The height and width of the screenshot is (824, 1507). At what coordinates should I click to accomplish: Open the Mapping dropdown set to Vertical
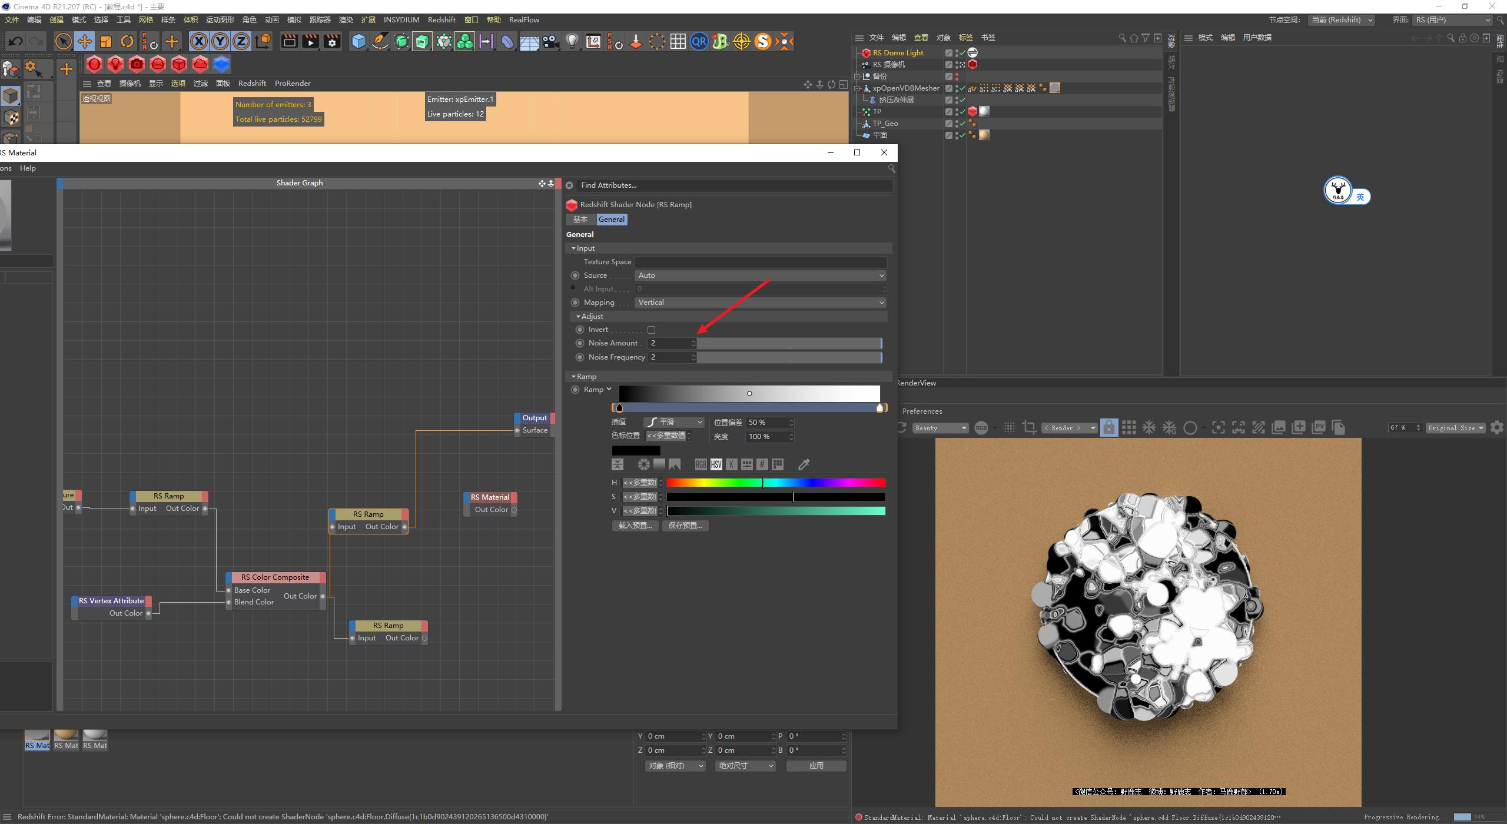coord(759,302)
